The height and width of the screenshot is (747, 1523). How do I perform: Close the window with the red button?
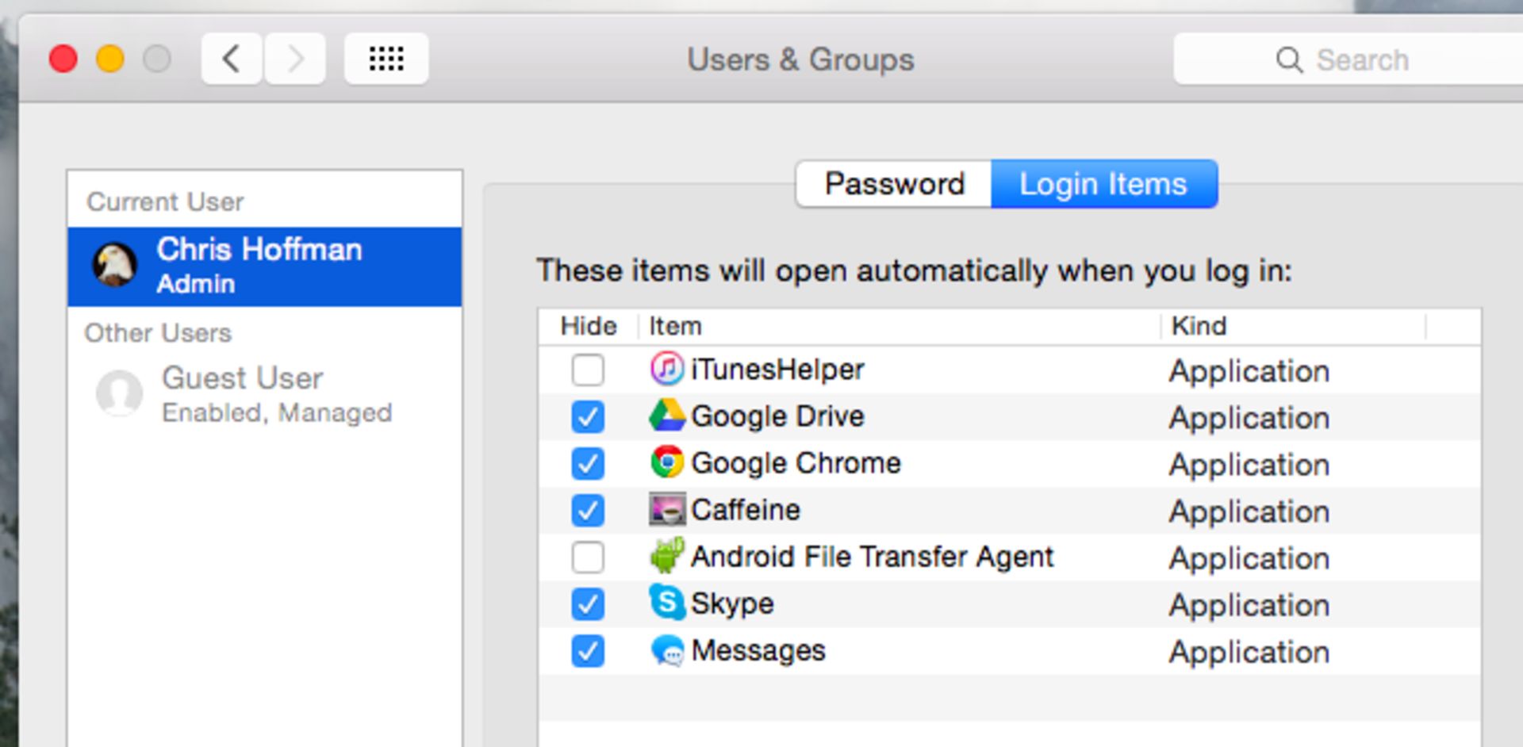point(63,59)
